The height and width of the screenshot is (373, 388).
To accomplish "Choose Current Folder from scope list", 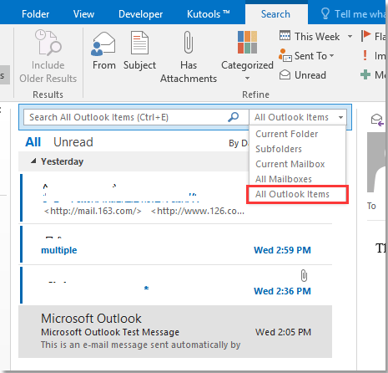I will [x=297, y=134].
